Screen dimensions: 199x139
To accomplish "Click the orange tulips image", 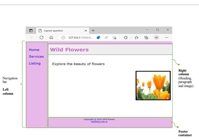I will click(153, 86).
